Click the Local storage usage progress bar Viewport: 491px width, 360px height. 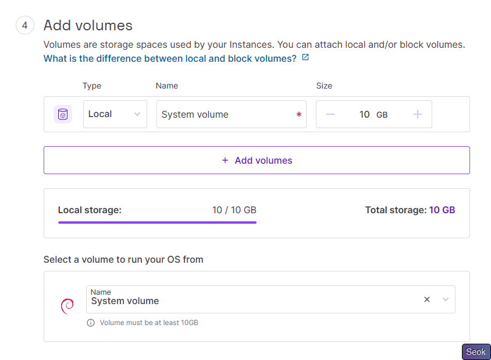click(x=157, y=222)
